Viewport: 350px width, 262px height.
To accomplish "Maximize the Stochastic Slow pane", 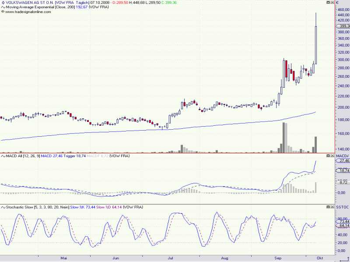I will pos(329,207).
